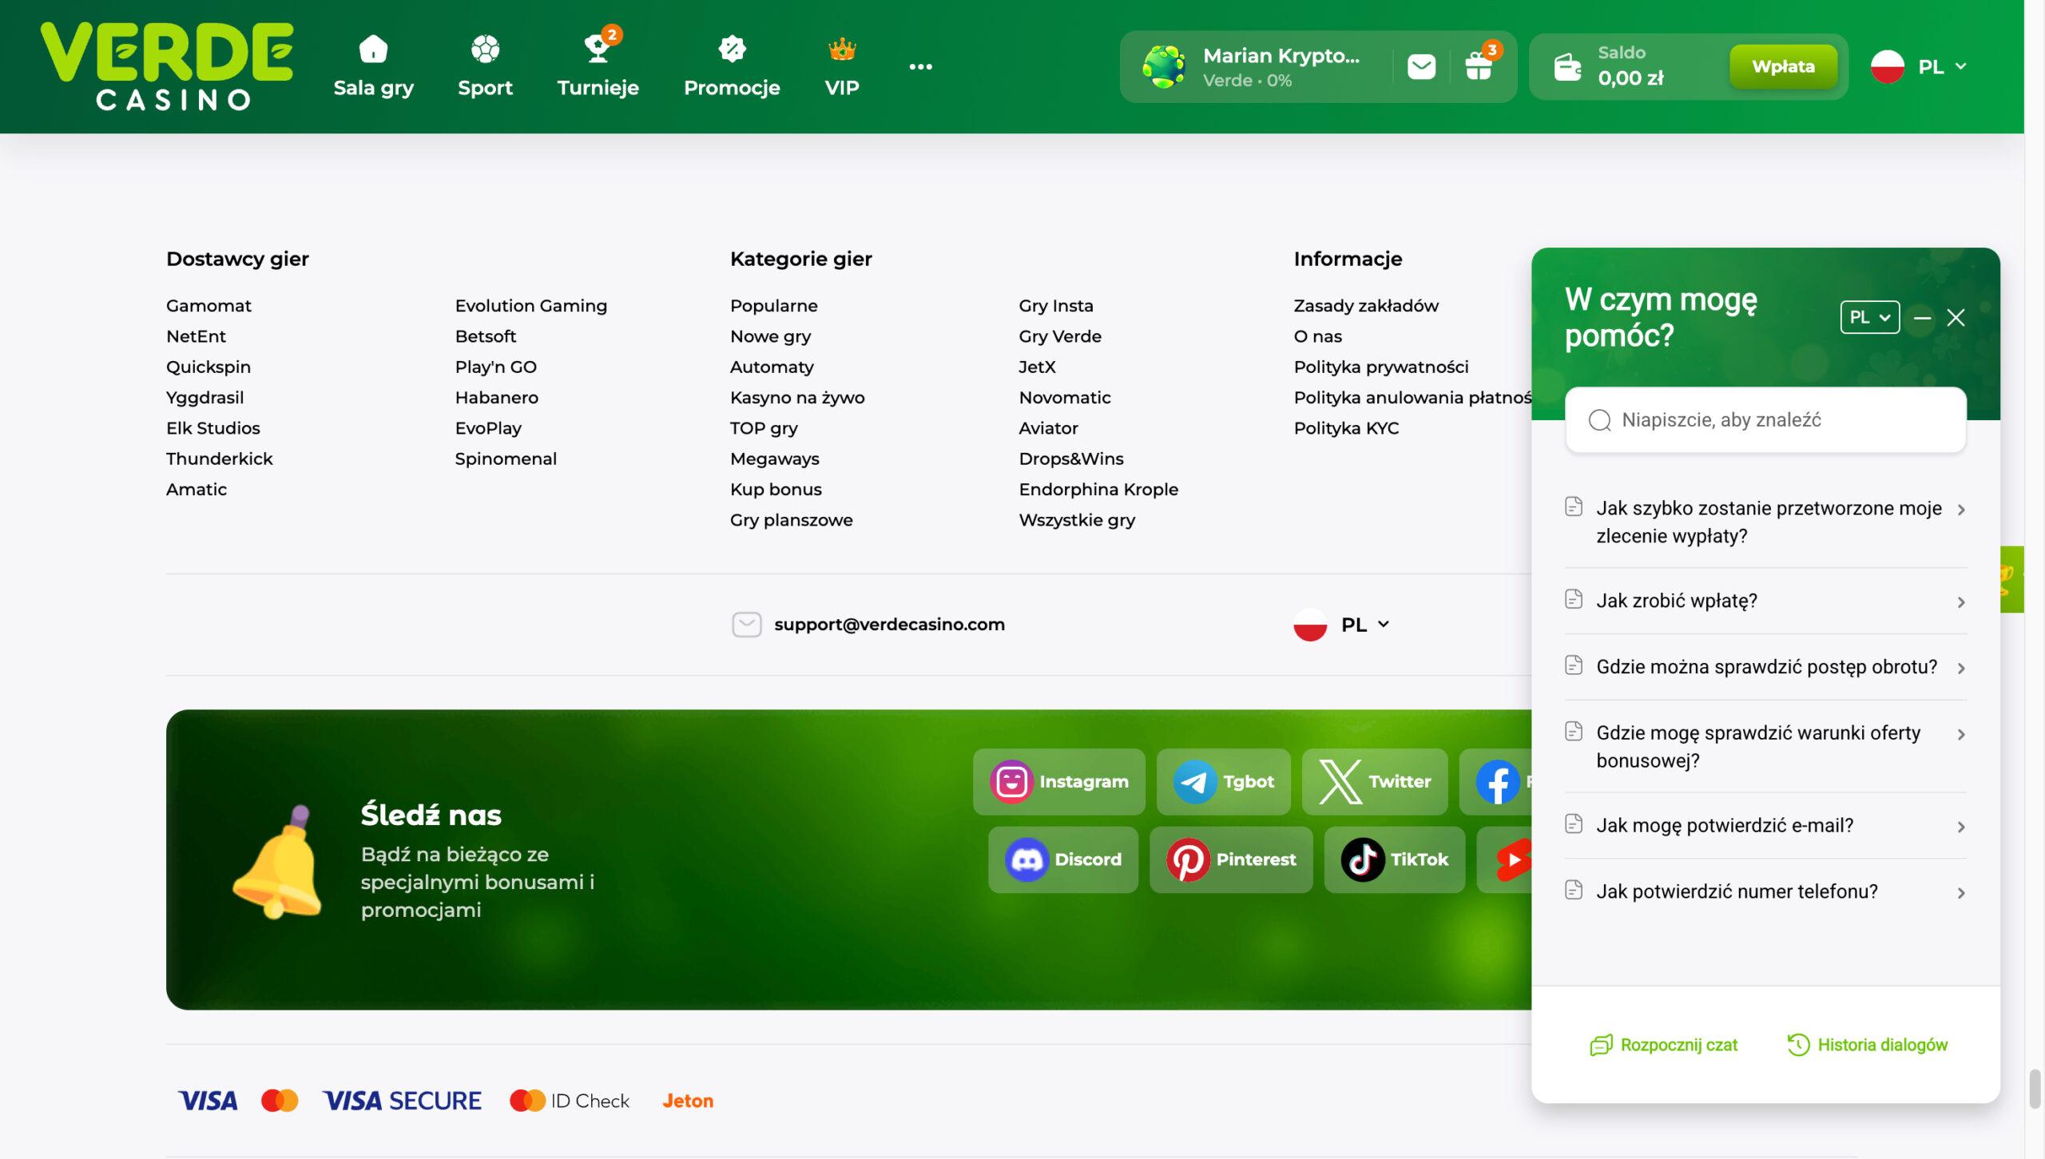Viewport: 2045px width, 1159px height.
Task: Expand the footer PL language selector
Action: pos(1343,625)
